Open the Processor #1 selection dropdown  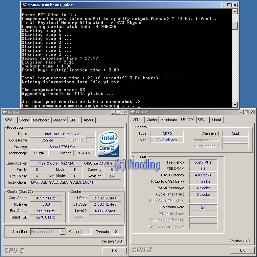pos(62,232)
